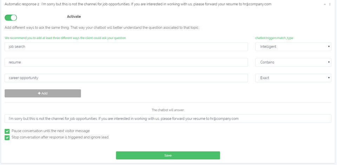Viewport: 337px width, 165px height.
Task: Click the 'career opportunity' trigger field
Action: (x=126, y=78)
